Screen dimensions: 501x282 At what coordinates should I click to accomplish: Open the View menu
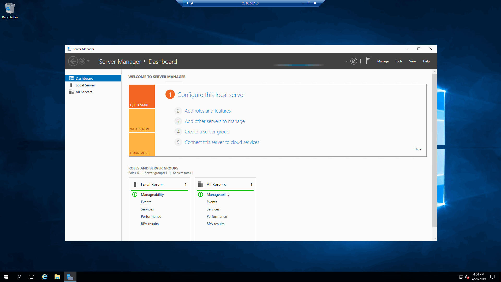point(412,61)
